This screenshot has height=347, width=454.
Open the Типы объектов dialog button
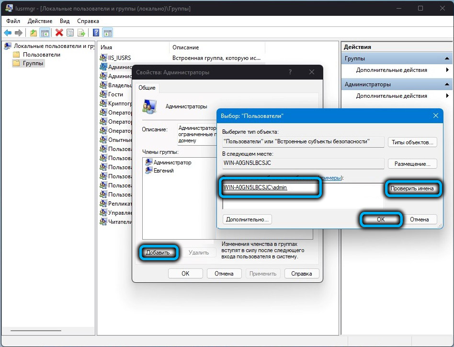(x=412, y=142)
